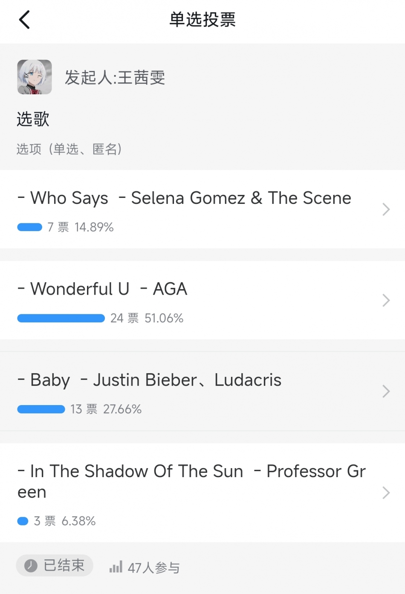The width and height of the screenshot is (405, 594).
Task: Tap the 已结束 status button
Action: 55,565
